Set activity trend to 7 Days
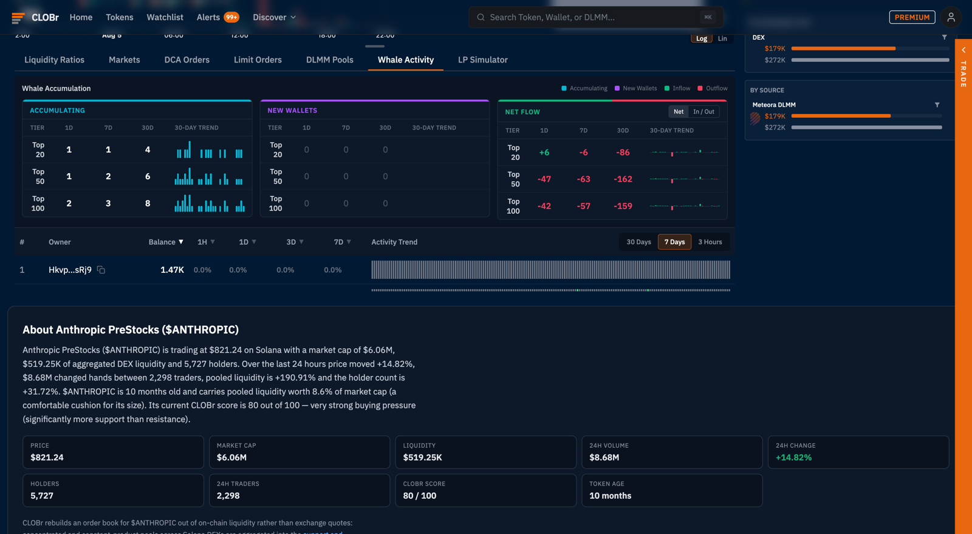This screenshot has height=534, width=972. tap(674, 242)
